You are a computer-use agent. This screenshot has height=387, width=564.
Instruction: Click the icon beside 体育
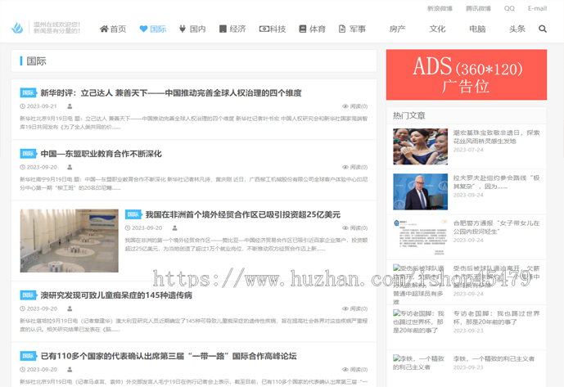coord(303,29)
